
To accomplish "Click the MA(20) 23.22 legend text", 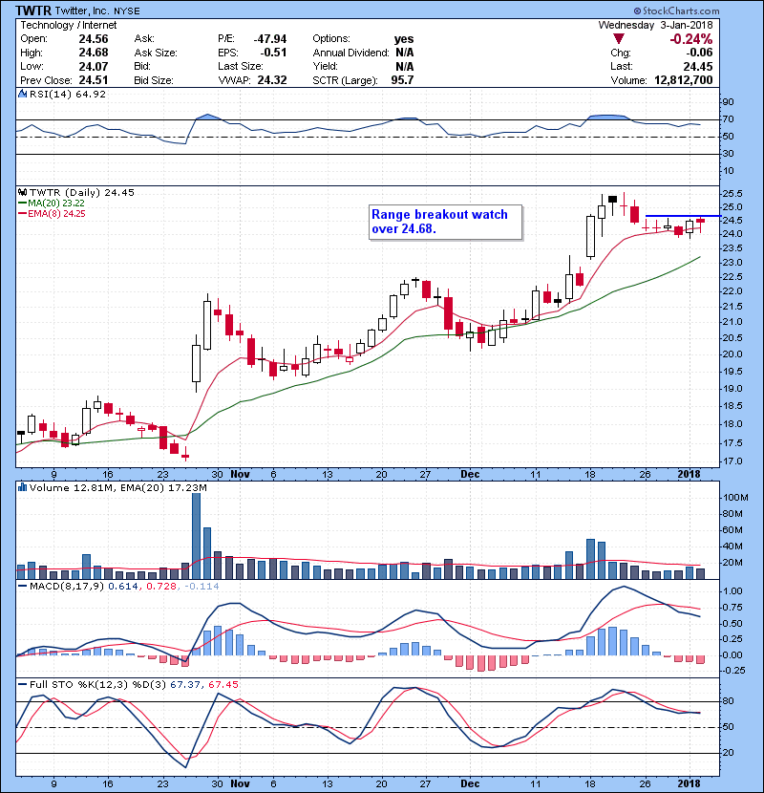I will coord(56,204).
